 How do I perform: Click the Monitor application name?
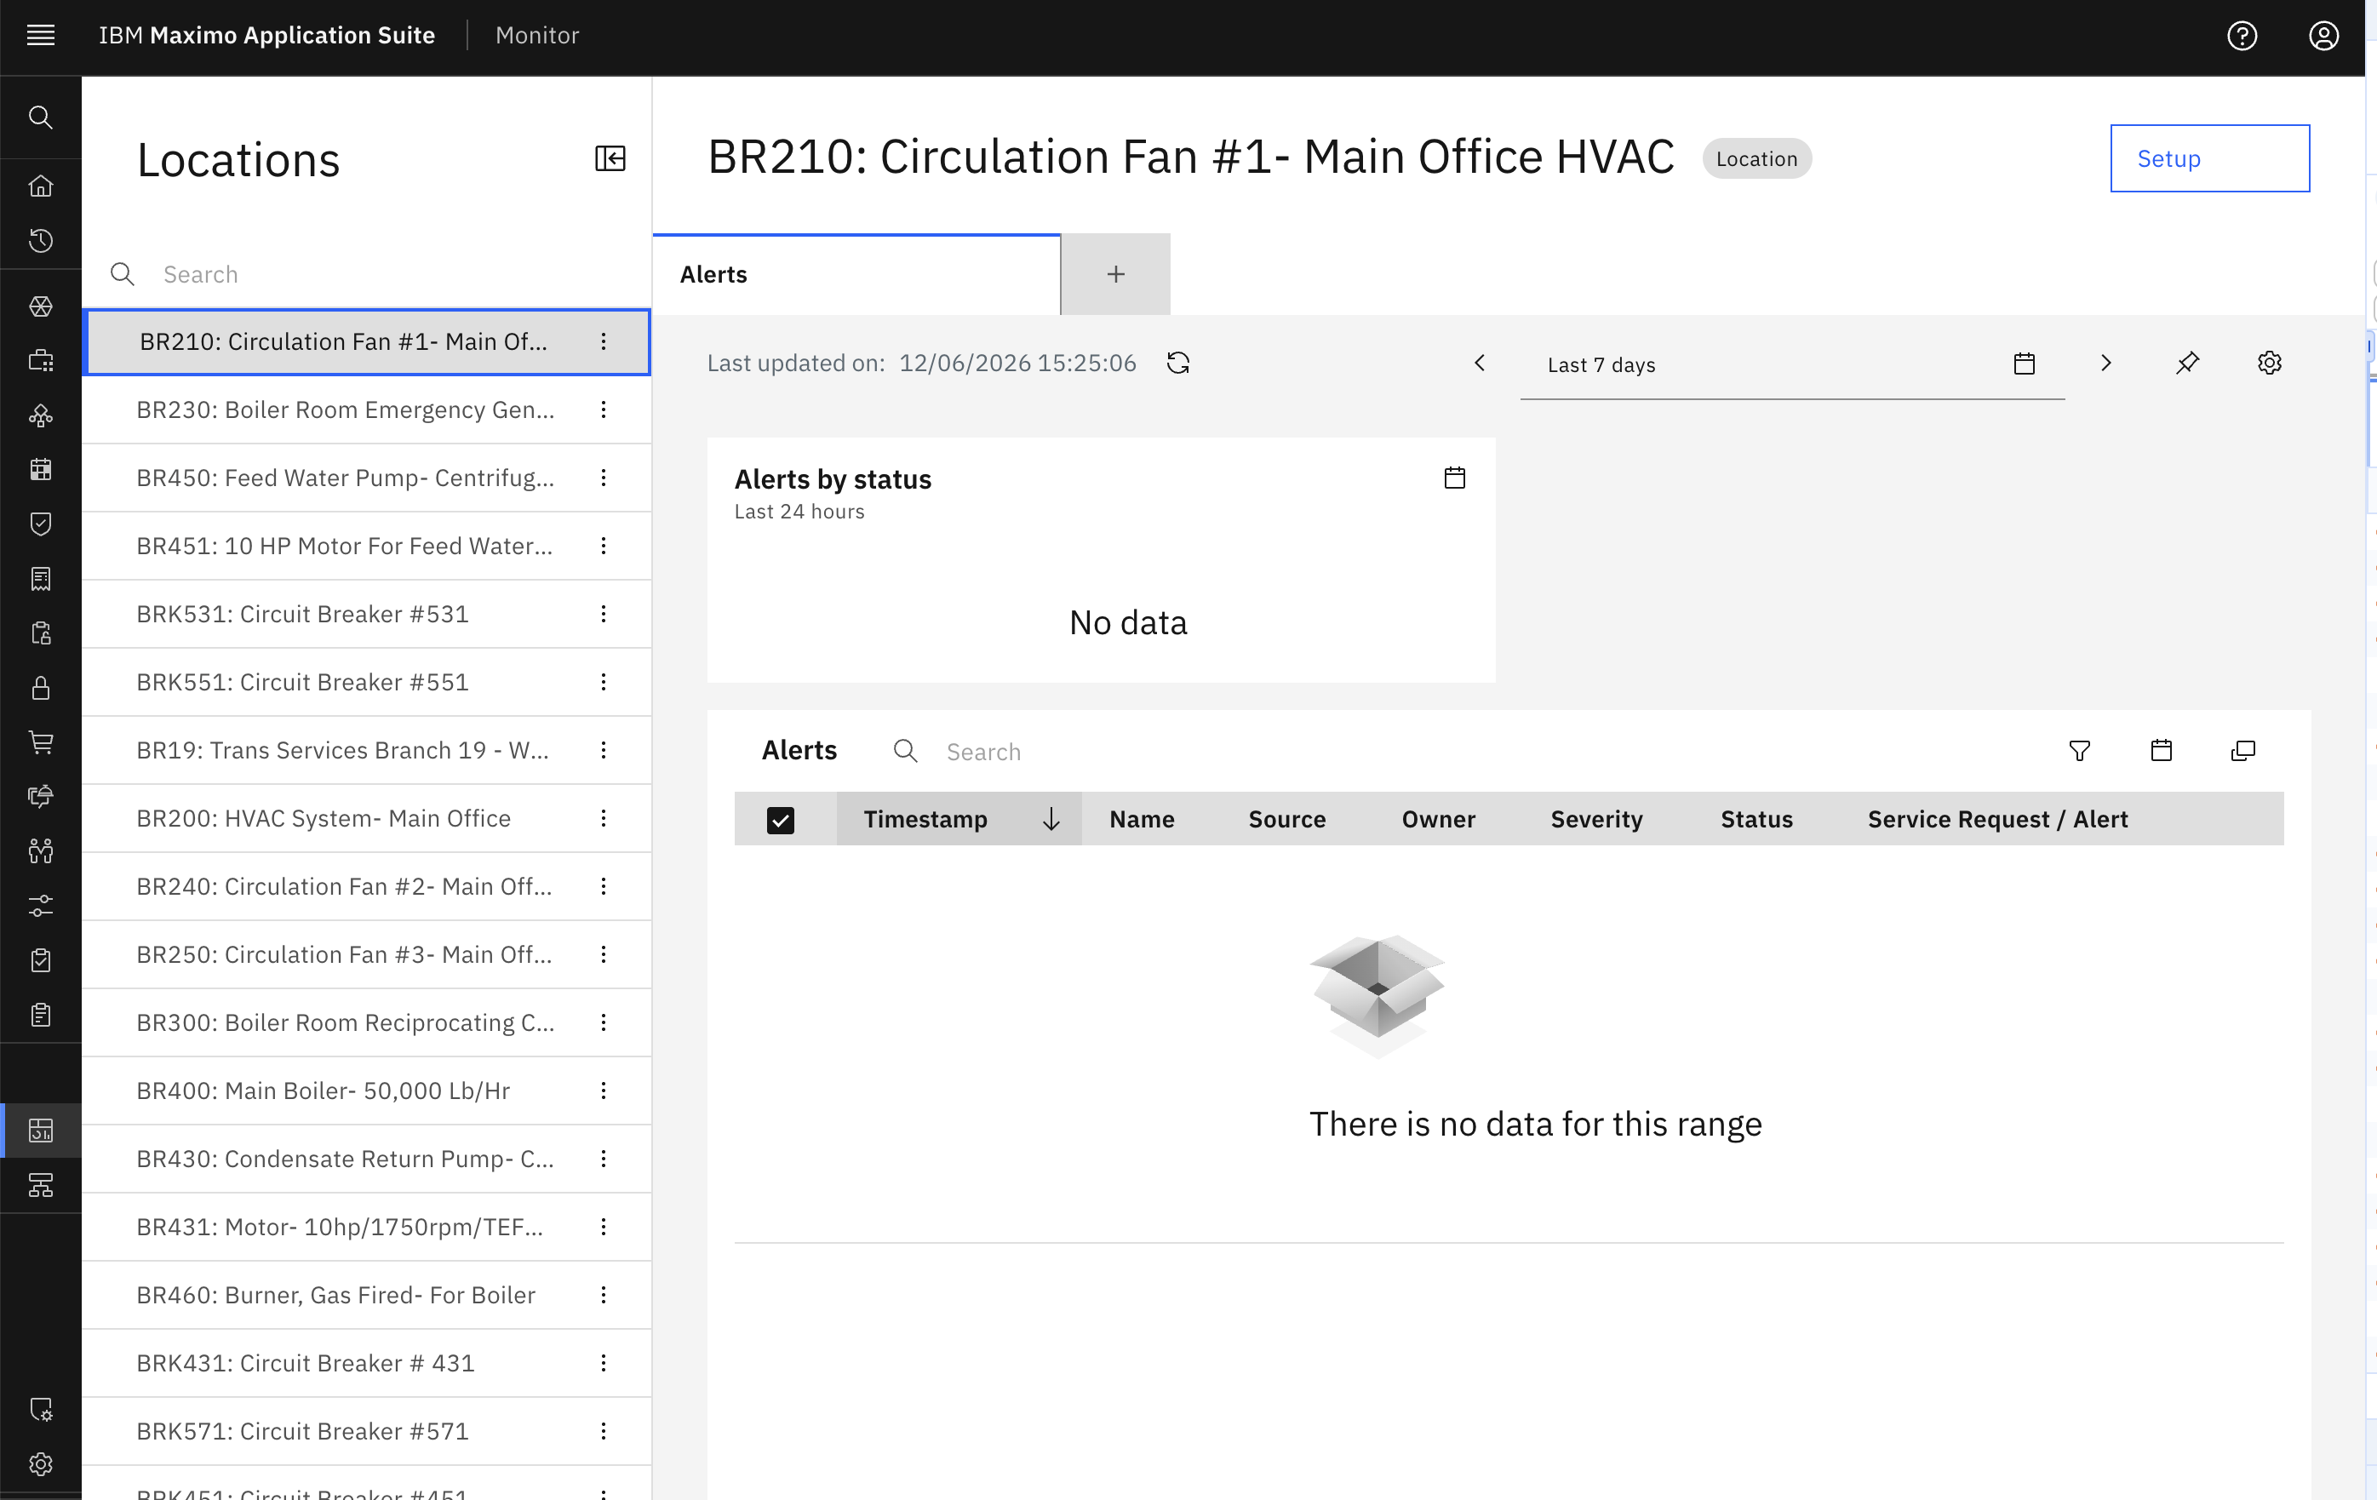pyautogui.click(x=537, y=36)
